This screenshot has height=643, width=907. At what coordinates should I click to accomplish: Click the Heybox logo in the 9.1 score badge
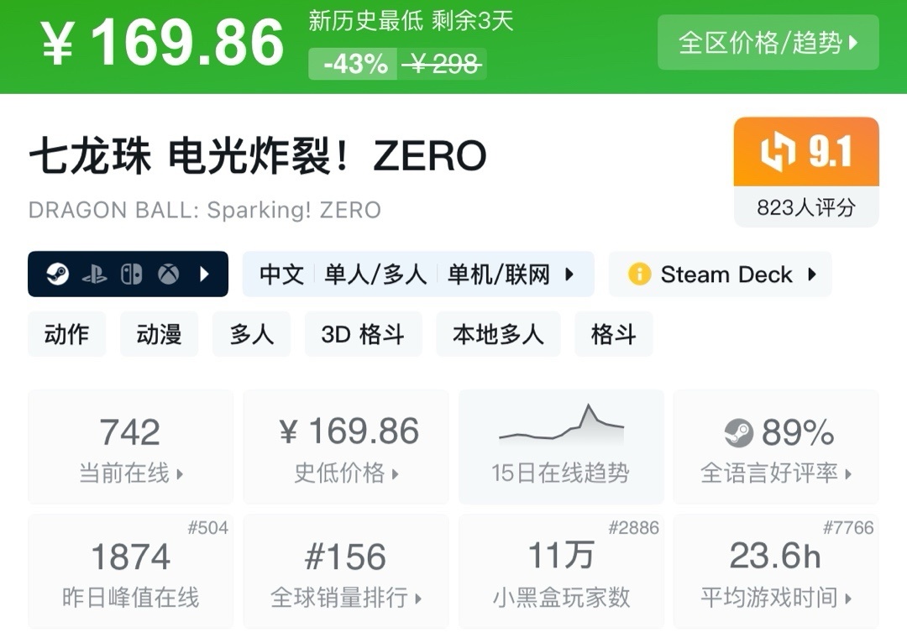tap(777, 153)
